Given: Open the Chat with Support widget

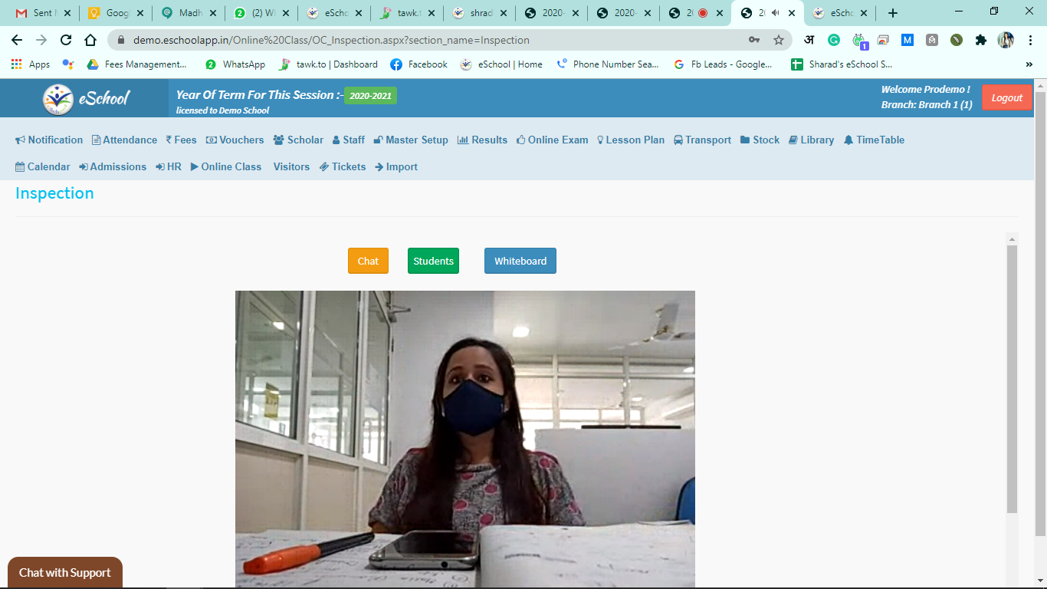Looking at the screenshot, I should (x=65, y=573).
